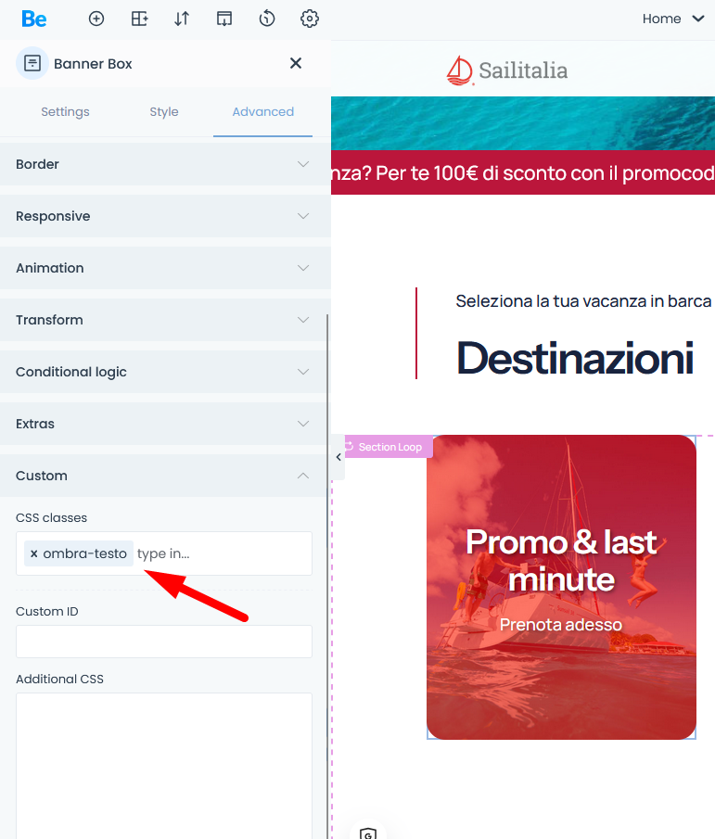Close the Banner Box panel
The width and height of the screenshot is (715, 839).
tap(296, 63)
